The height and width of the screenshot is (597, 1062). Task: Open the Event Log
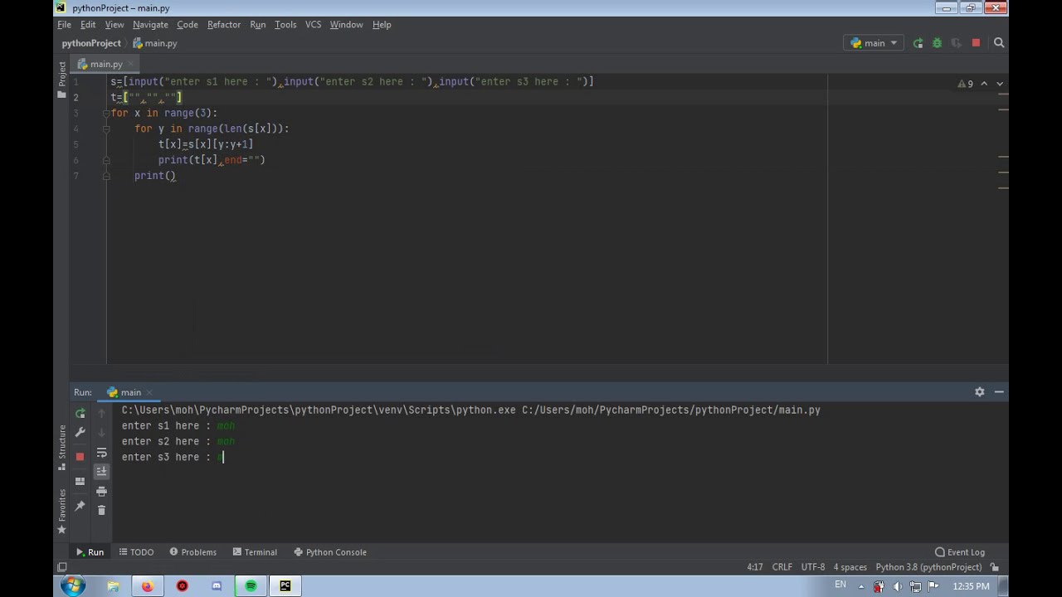[x=960, y=552]
